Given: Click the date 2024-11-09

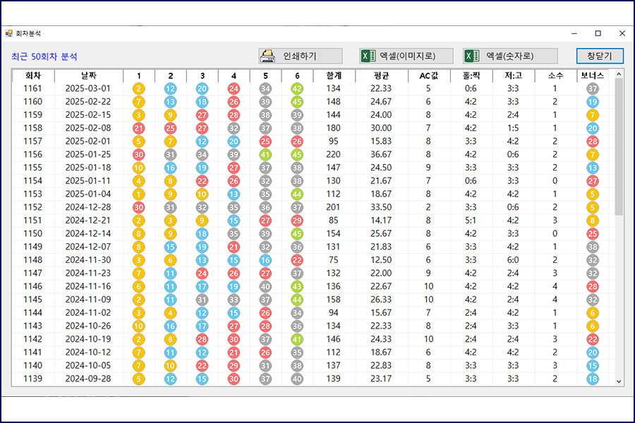Looking at the screenshot, I should tap(88, 300).
